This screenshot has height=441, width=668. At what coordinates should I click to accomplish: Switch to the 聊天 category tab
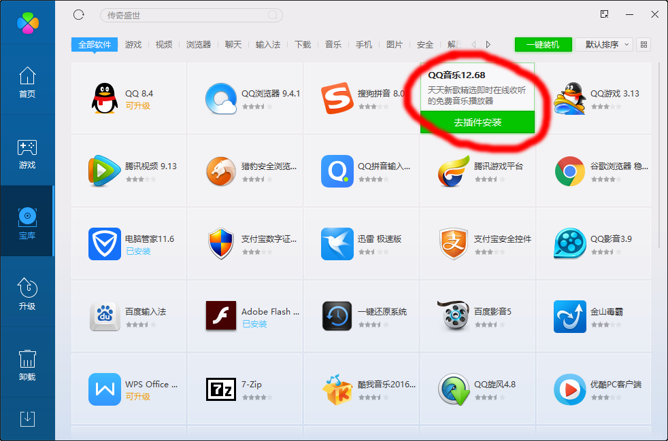(x=233, y=45)
